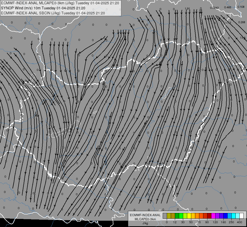Click the ECMWF-INDEX-ANAL SBCIN title line
The width and height of the screenshot is (247, 227).
[53, 13]
